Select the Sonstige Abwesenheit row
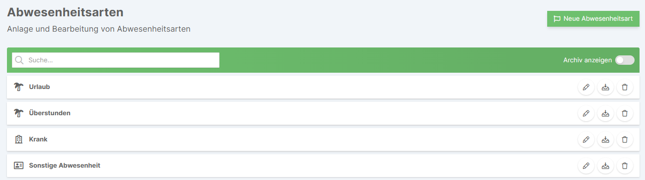Viewport: 645px width, 180px height. pos(323,166)
